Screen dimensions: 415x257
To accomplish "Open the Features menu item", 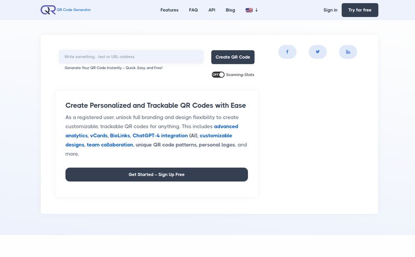I will coord(169,10).
